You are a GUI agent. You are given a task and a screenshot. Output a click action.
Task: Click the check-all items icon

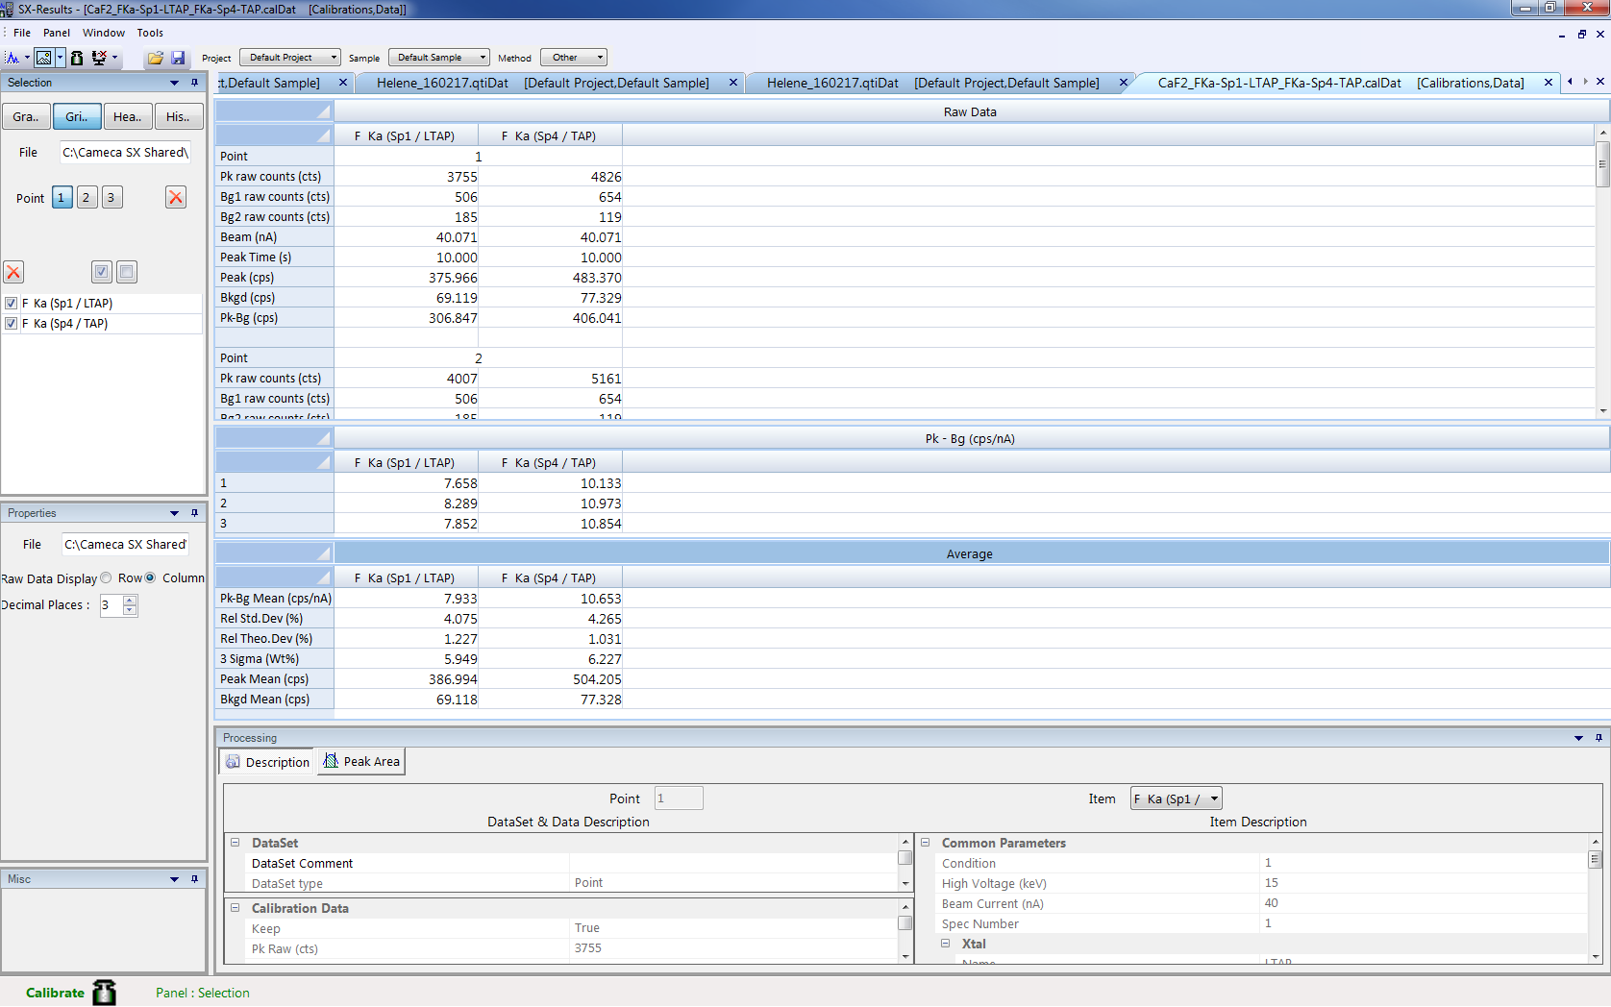pyautogui.click(x=102, y=272)
